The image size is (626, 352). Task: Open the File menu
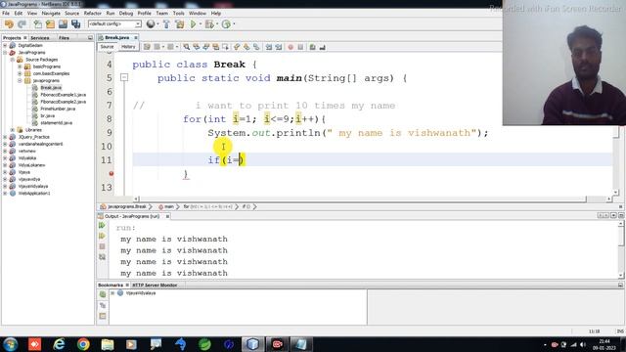coord(6,13)
